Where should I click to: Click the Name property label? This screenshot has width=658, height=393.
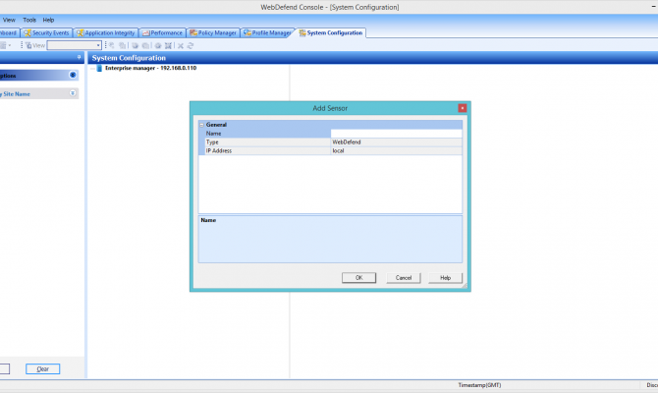213,134
